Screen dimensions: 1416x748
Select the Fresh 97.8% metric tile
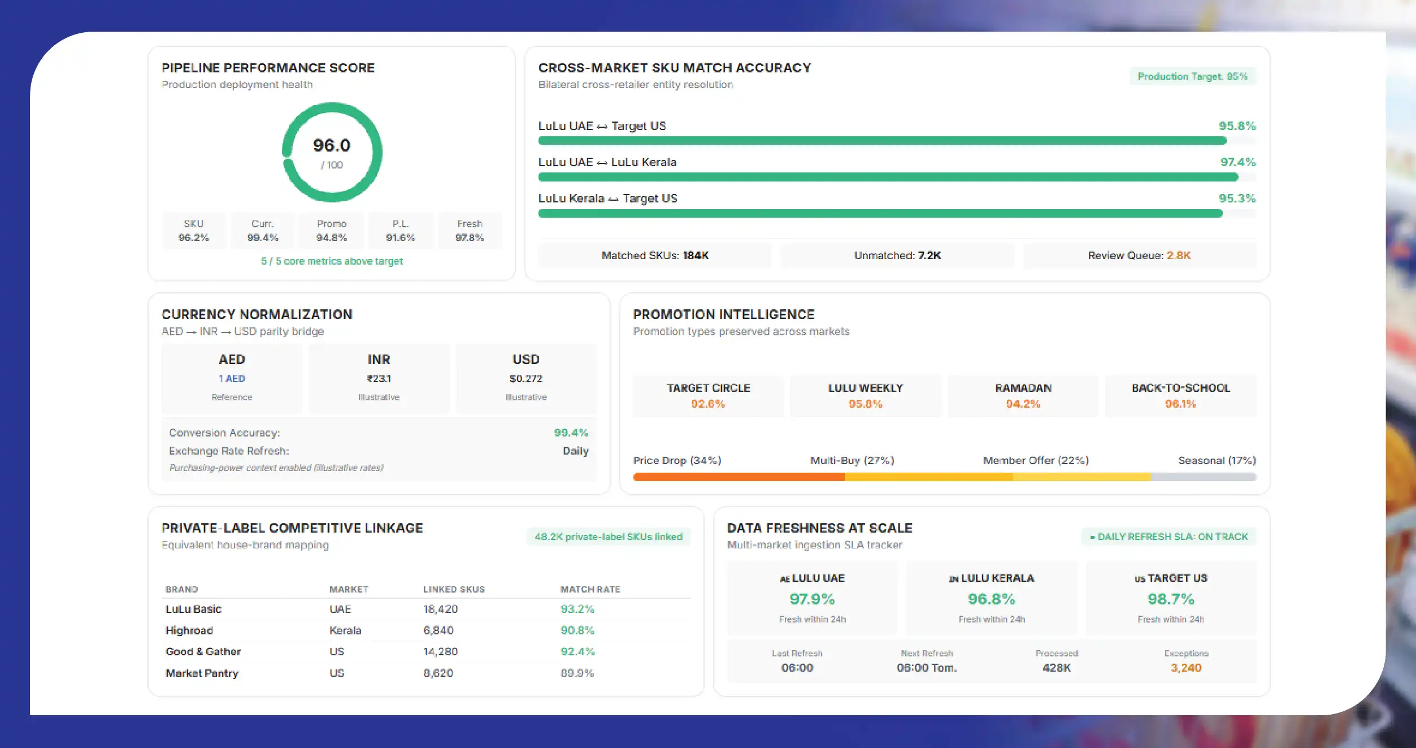(470, 231)
